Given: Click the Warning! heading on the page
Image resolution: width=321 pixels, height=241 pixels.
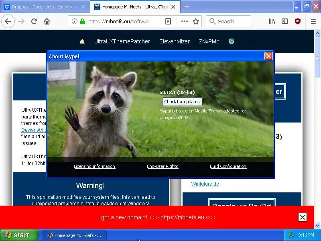Looking at the screenshot, I should coord(90,186).
